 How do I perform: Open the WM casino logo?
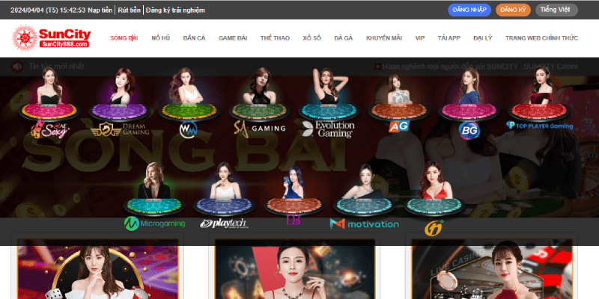pyautogui.click(x=189, y=129)
